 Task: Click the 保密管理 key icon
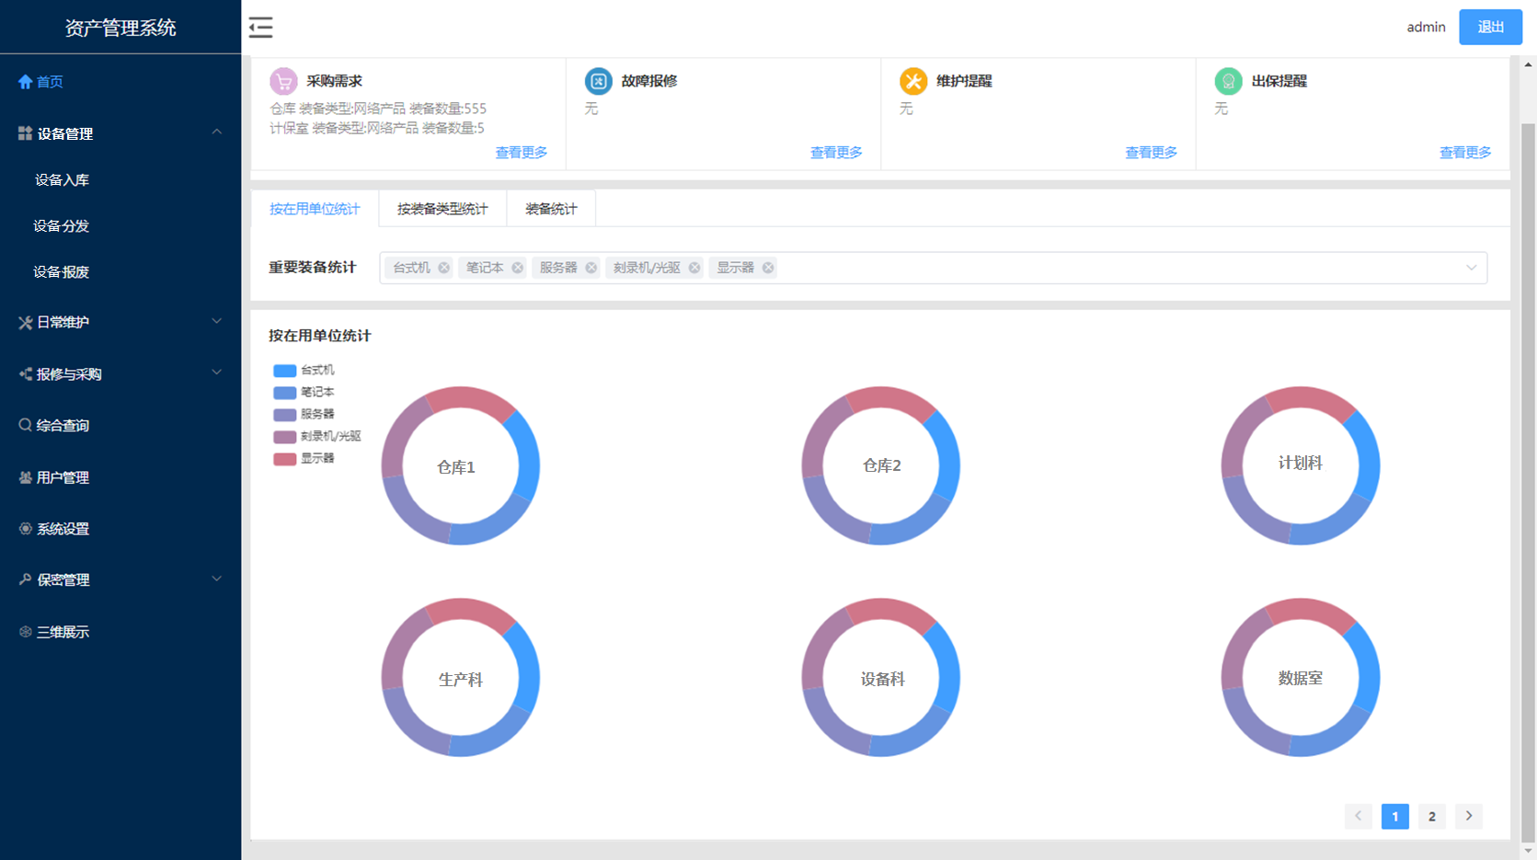pyautogui.click(x=25, y=579)
